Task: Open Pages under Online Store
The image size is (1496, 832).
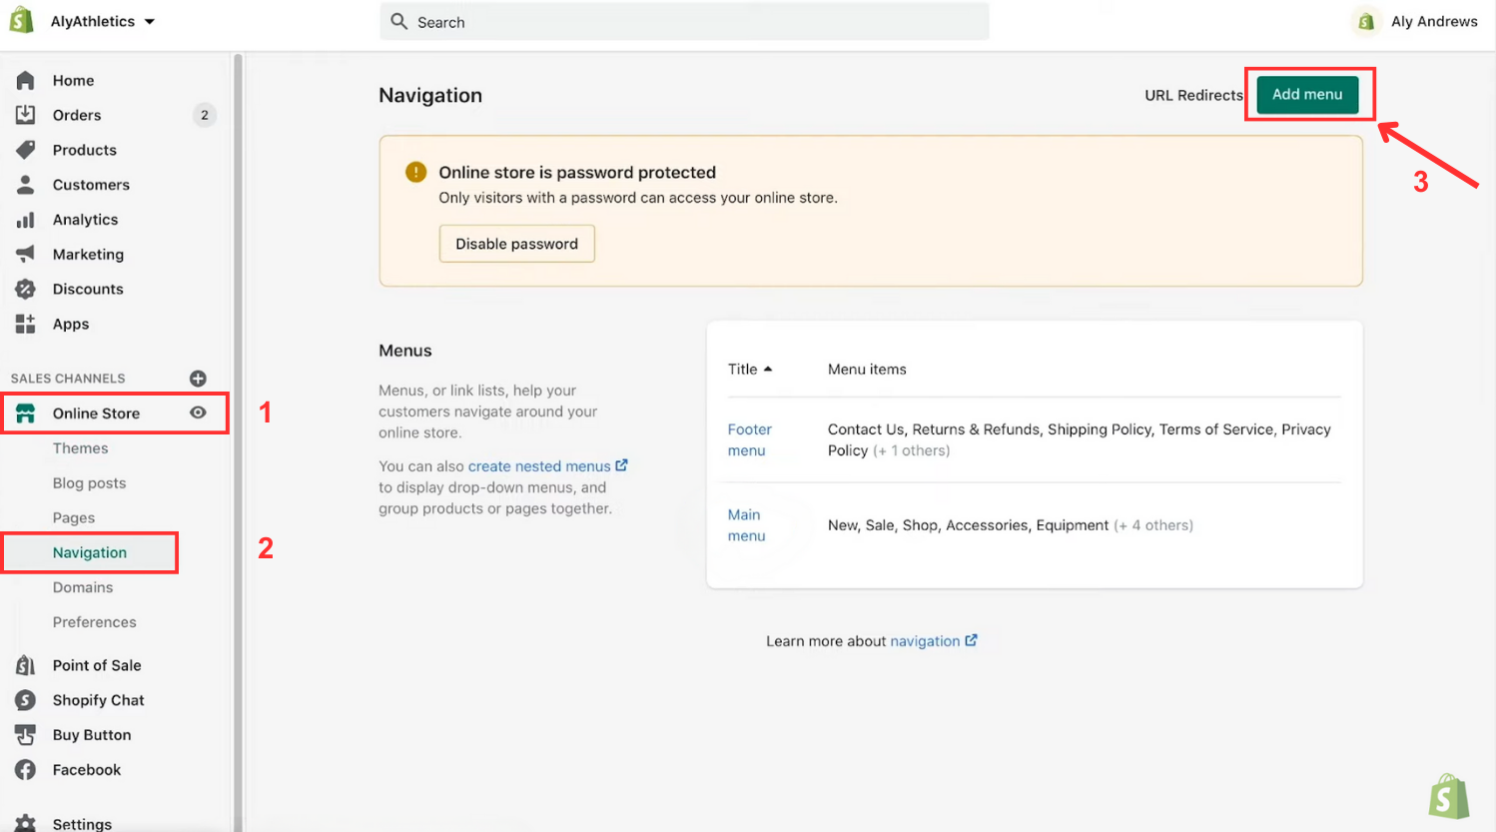Action: (74, 517)
